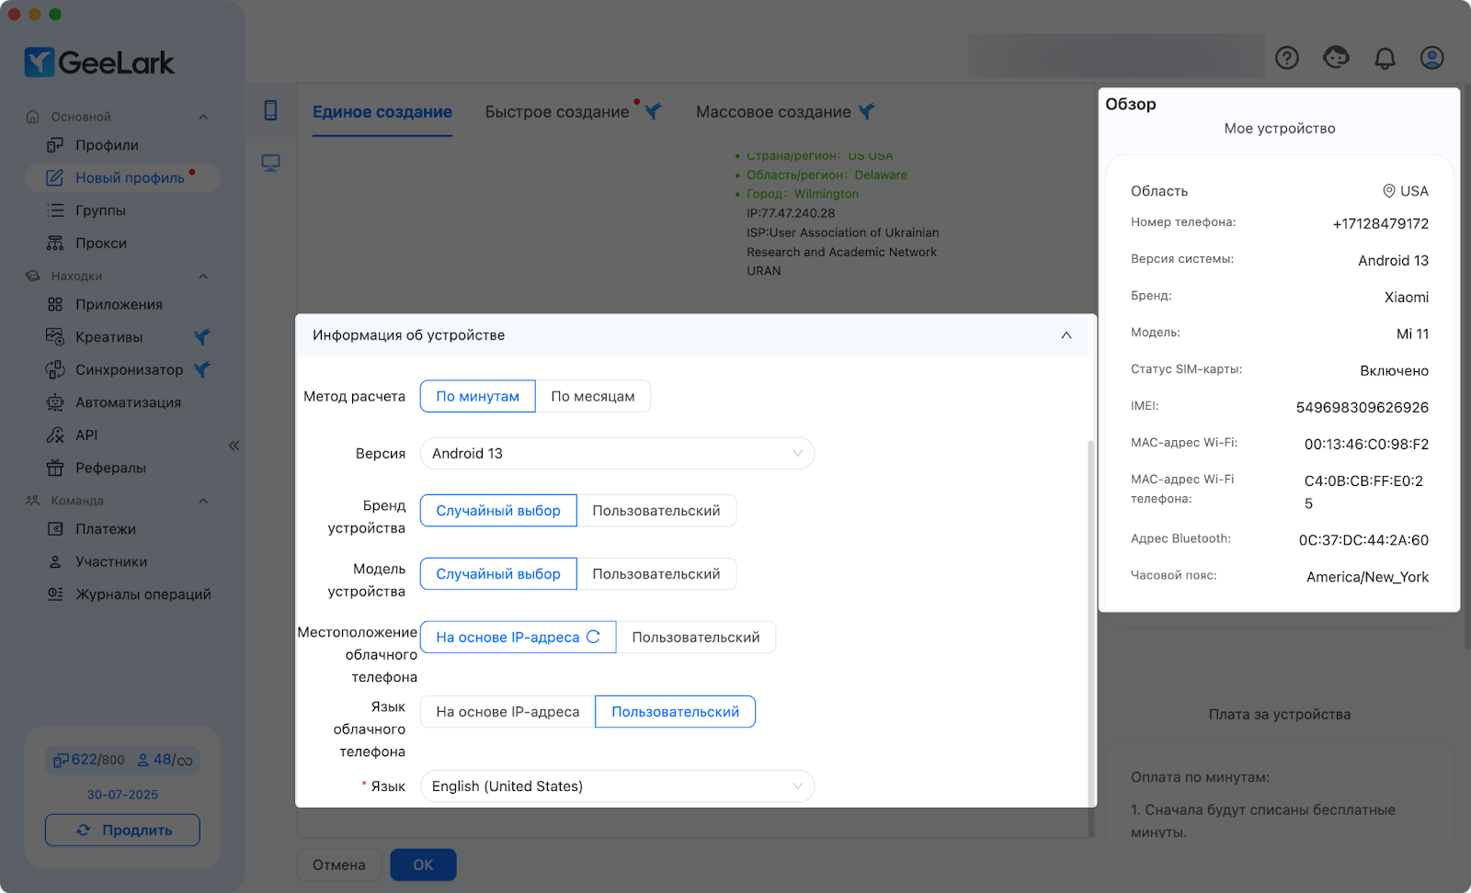
Task: Click phone number +17128479172
Action: [1381, 223]
